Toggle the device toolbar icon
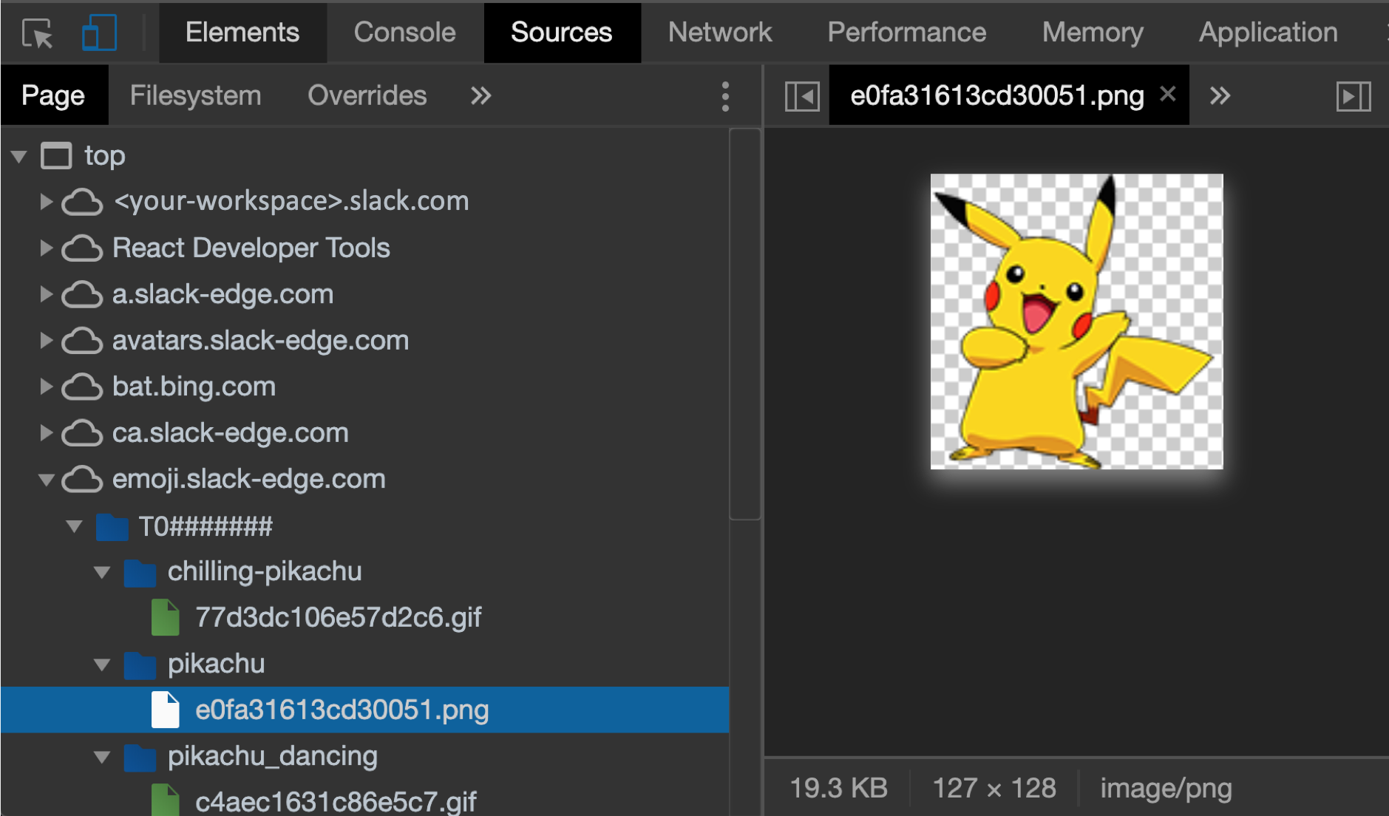Screen dimensions: 1389x816 point(99,33)
